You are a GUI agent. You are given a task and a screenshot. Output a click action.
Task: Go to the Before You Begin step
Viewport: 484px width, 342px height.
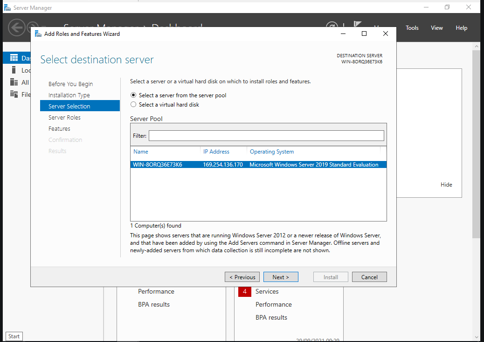(x=71, y=84)
